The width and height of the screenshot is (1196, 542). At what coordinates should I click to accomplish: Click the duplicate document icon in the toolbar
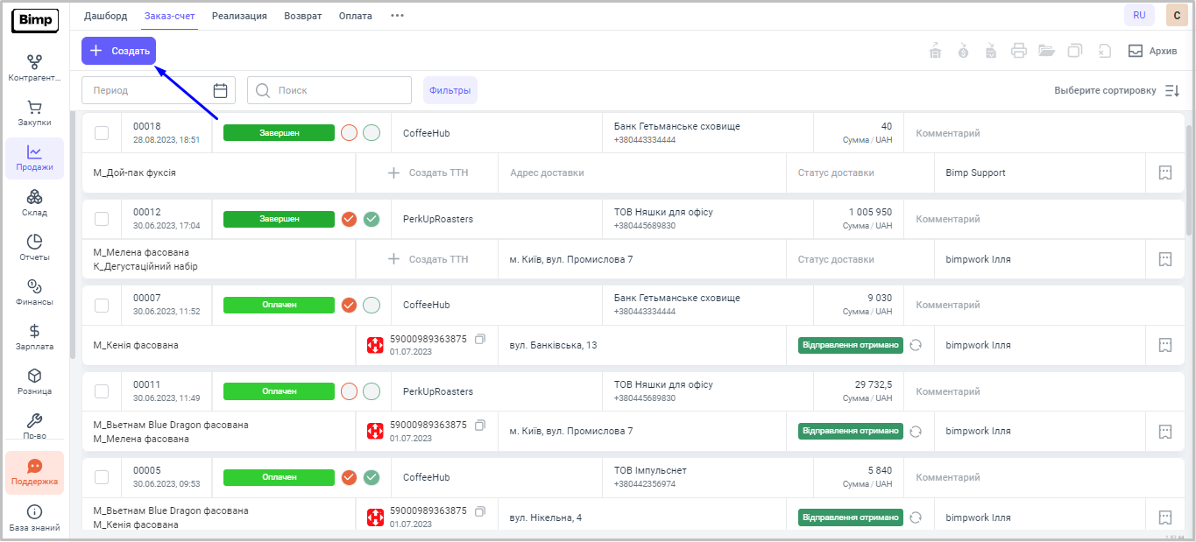tap(1075, 51)
